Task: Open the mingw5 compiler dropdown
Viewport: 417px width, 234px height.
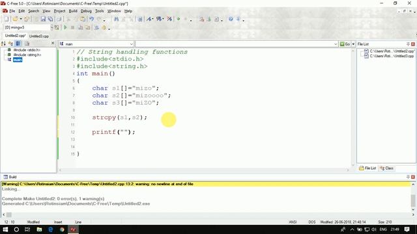Action: (x=52, y=27)
